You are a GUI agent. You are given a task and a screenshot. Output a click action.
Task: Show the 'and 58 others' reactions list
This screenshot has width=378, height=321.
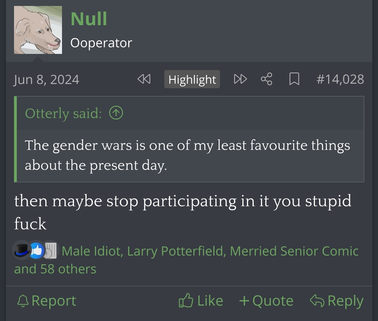(55, 269)
